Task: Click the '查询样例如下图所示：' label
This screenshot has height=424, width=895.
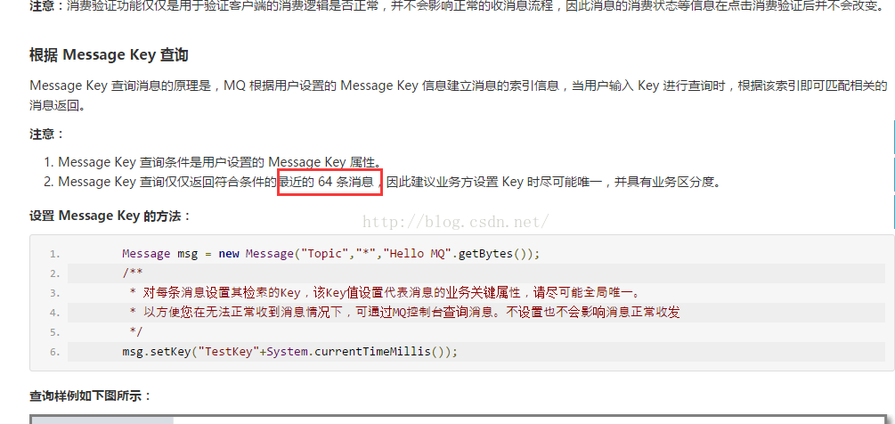Action: pos(91,396)
